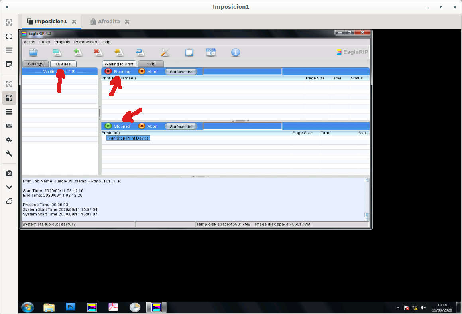Click the upper Surface List button

[x=181, y=72]
